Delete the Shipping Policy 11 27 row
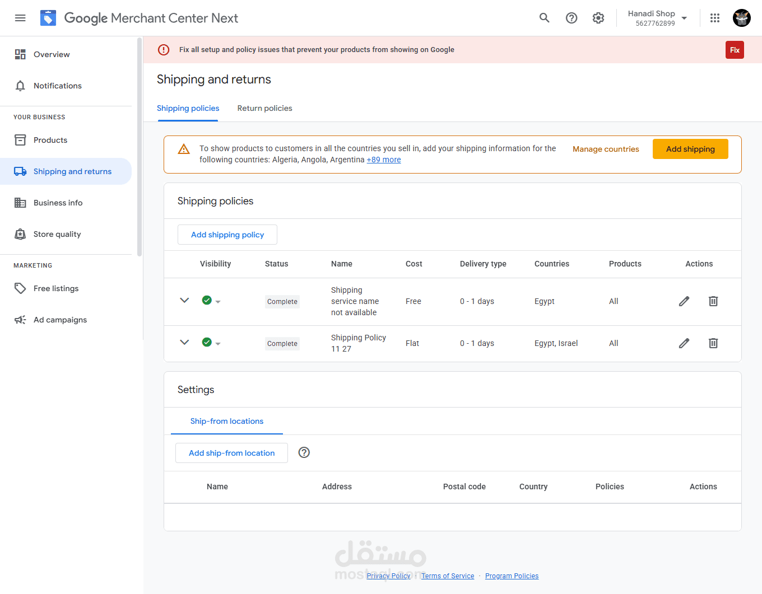The height and width of the screenshot is (594, 762). tap(713, 343)
